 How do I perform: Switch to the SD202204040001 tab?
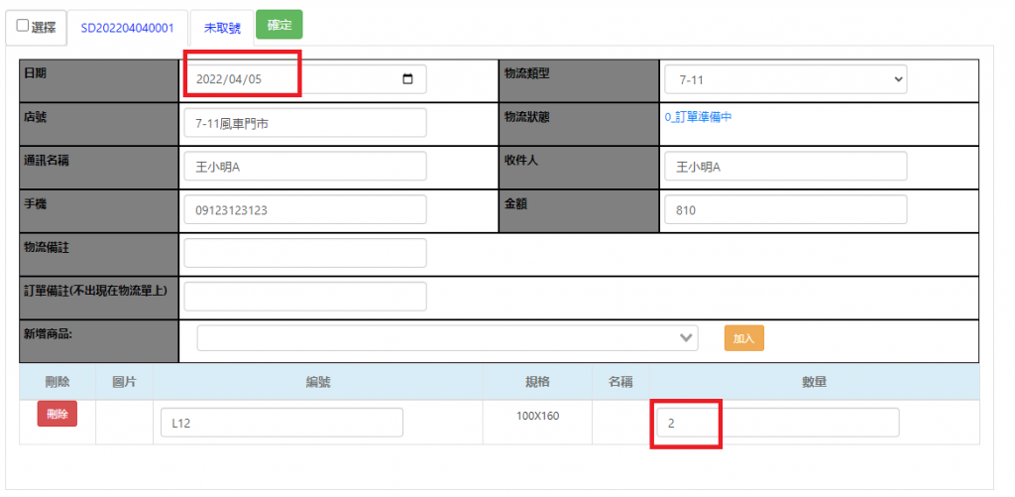(128, 29)
